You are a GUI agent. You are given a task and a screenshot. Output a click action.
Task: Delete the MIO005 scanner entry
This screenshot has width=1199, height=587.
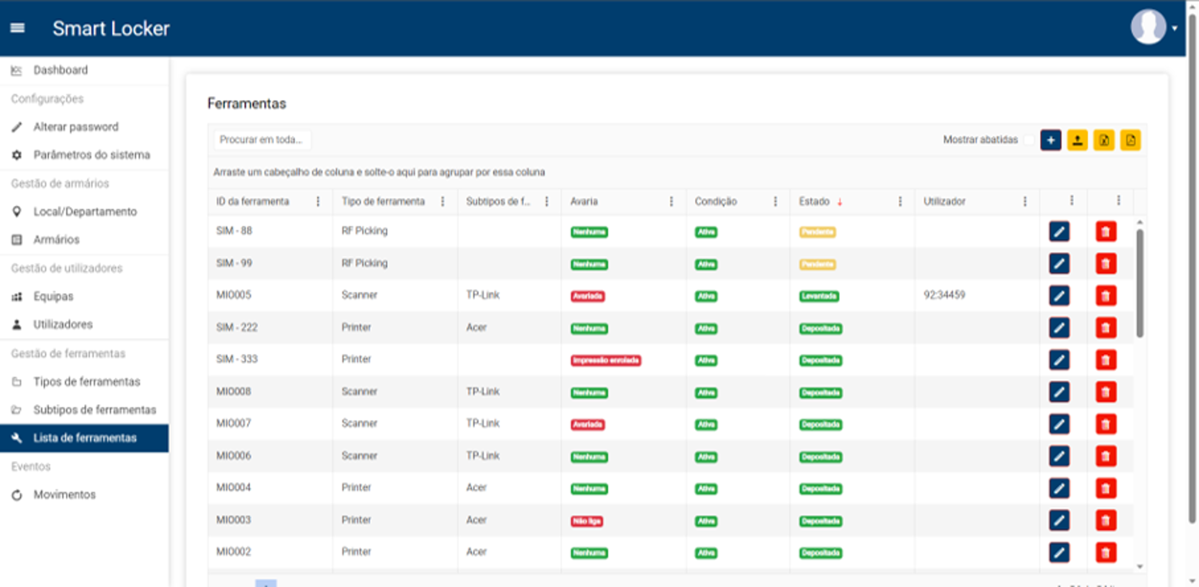tap(1106, 296)
